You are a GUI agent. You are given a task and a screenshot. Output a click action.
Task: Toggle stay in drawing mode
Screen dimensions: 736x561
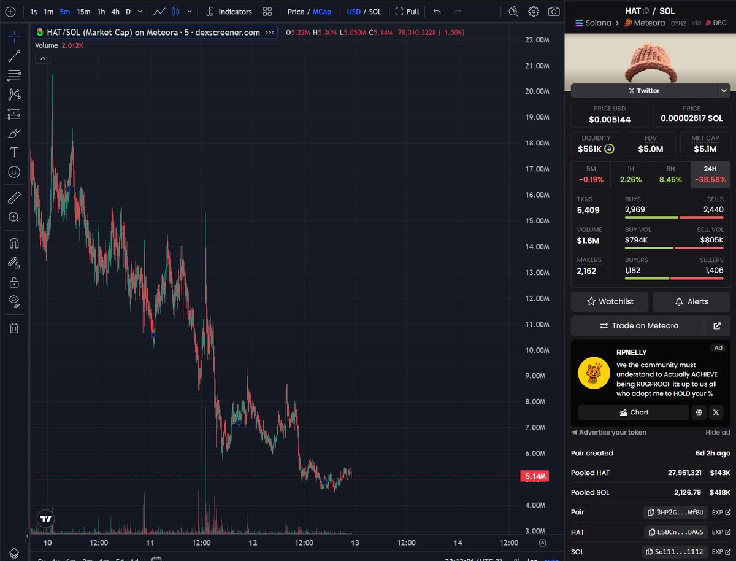coord(14,263)
